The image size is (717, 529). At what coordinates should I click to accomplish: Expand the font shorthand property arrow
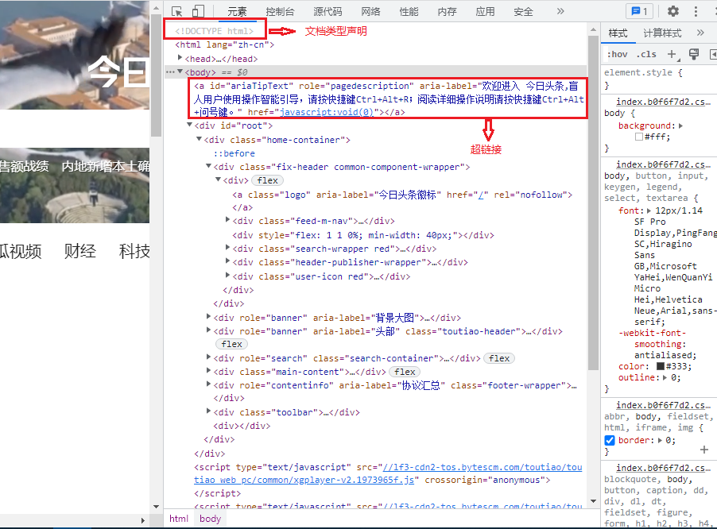coord(649,210)
